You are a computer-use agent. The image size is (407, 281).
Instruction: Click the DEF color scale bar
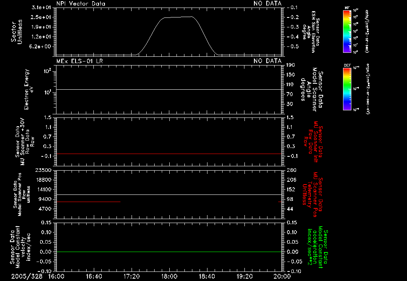click(x=347, y=89)
